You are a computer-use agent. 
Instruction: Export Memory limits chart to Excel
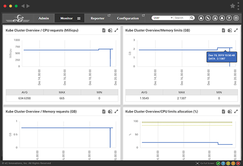pyautogui.click(x=229, y=30)
